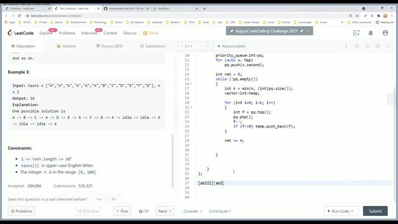Reload the browser page
This screenshot has width=398, height=224.
[x=19, y=16]
